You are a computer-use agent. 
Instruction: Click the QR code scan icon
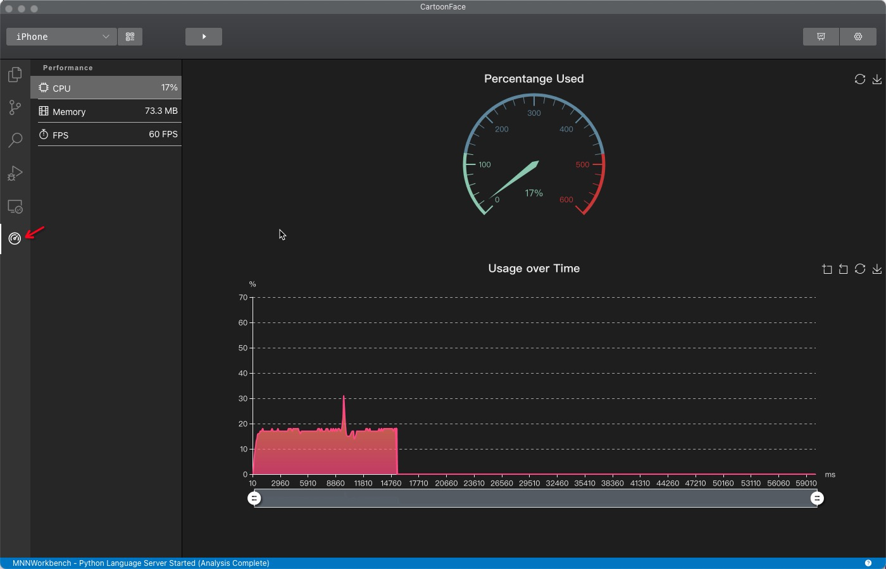pyautogui.click(x=130, y=37)
